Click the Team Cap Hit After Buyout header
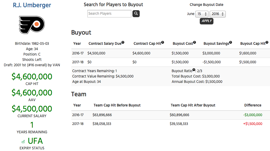The height and width of the screenshot is (151, 270). pyautogui.click(x=193, y=105)
